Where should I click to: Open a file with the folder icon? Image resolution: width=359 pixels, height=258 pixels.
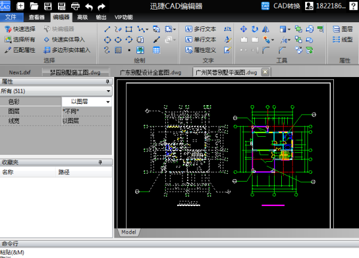(x=34, y=6)
